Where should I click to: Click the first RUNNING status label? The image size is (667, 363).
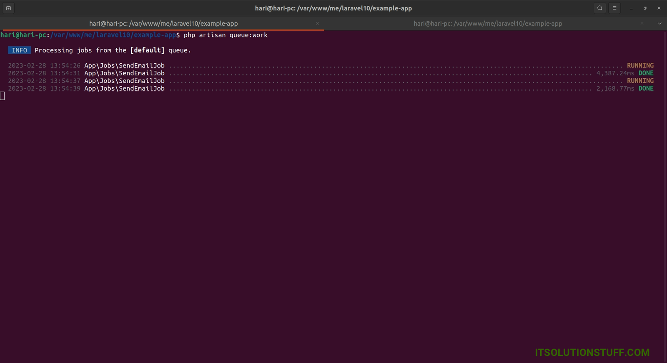point(640,65)
